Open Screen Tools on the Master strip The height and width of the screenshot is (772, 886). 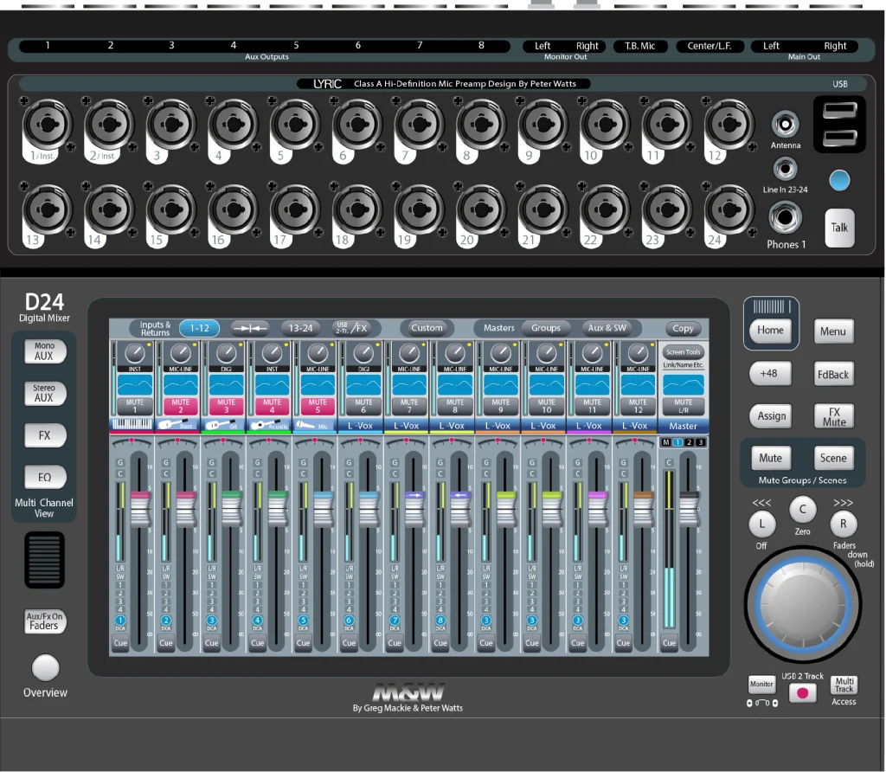click(684, 352)
